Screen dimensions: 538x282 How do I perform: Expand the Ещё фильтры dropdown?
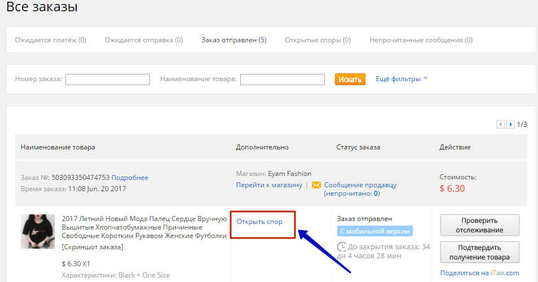(402, 79)
